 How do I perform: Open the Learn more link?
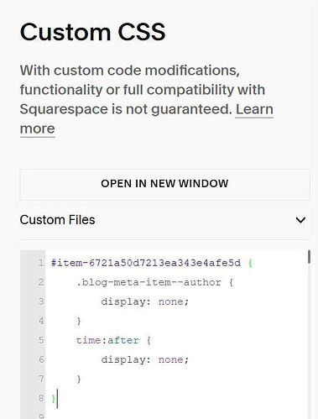[x=254, y=109]
